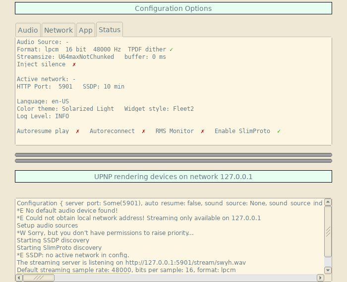Click the streaming server listening URL line
This screenshot has height=282, width=347.
click(x=131, y=263)
